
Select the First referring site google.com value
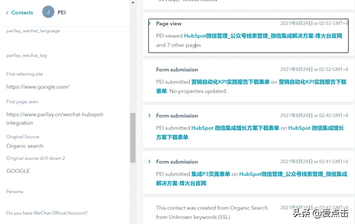click(x=38, y=87)
